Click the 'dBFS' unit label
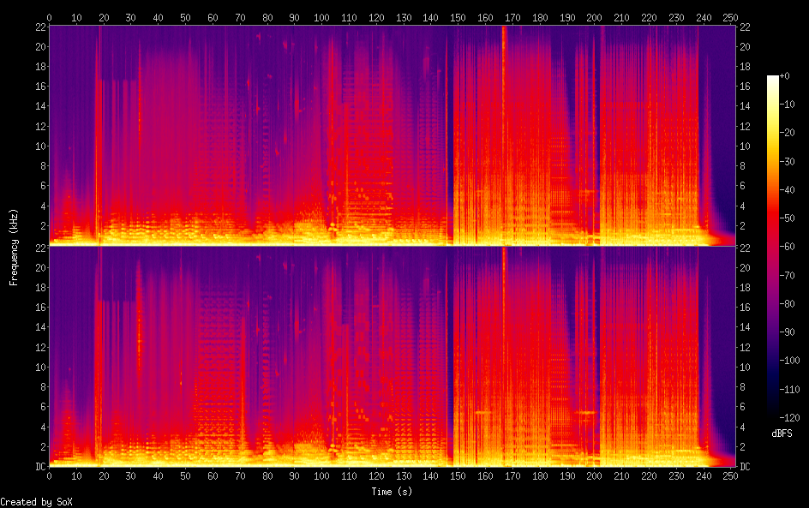The height and width of the screenshot is (508, 809). 782,433
